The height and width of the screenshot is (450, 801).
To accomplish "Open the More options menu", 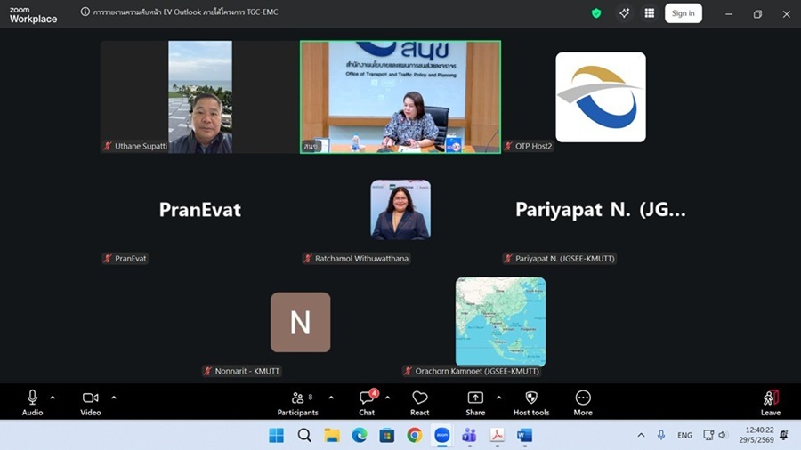I will pos(583,403).
